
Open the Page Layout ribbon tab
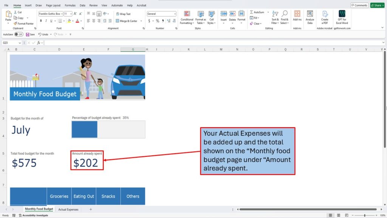(x=53, y=6)
